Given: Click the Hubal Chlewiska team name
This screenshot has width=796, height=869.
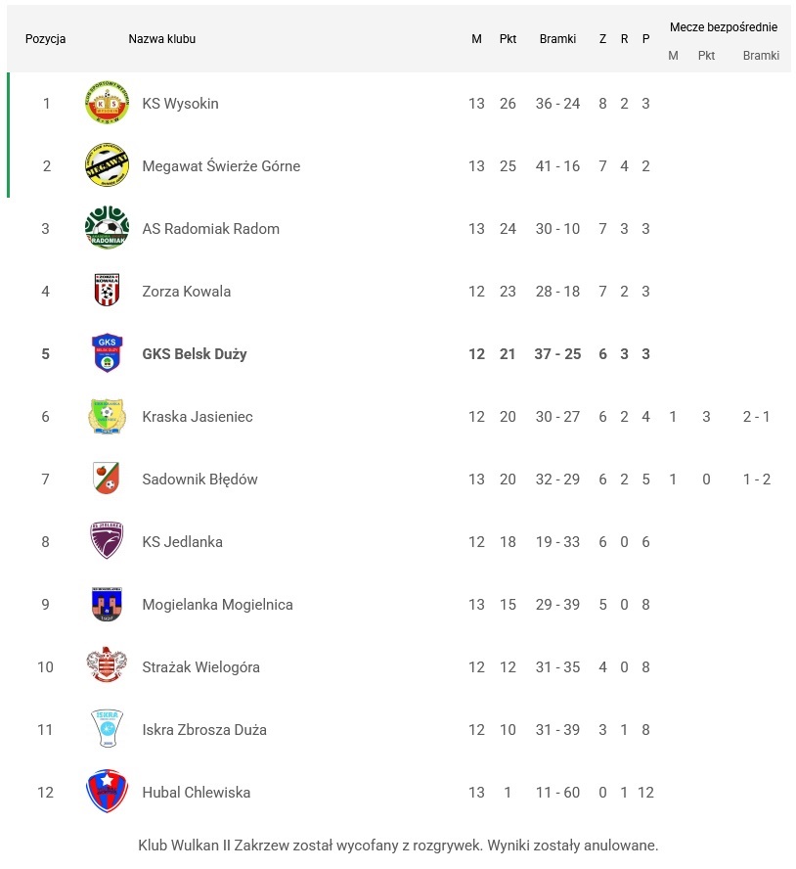Looking at the screenshot, I should 196,793.
